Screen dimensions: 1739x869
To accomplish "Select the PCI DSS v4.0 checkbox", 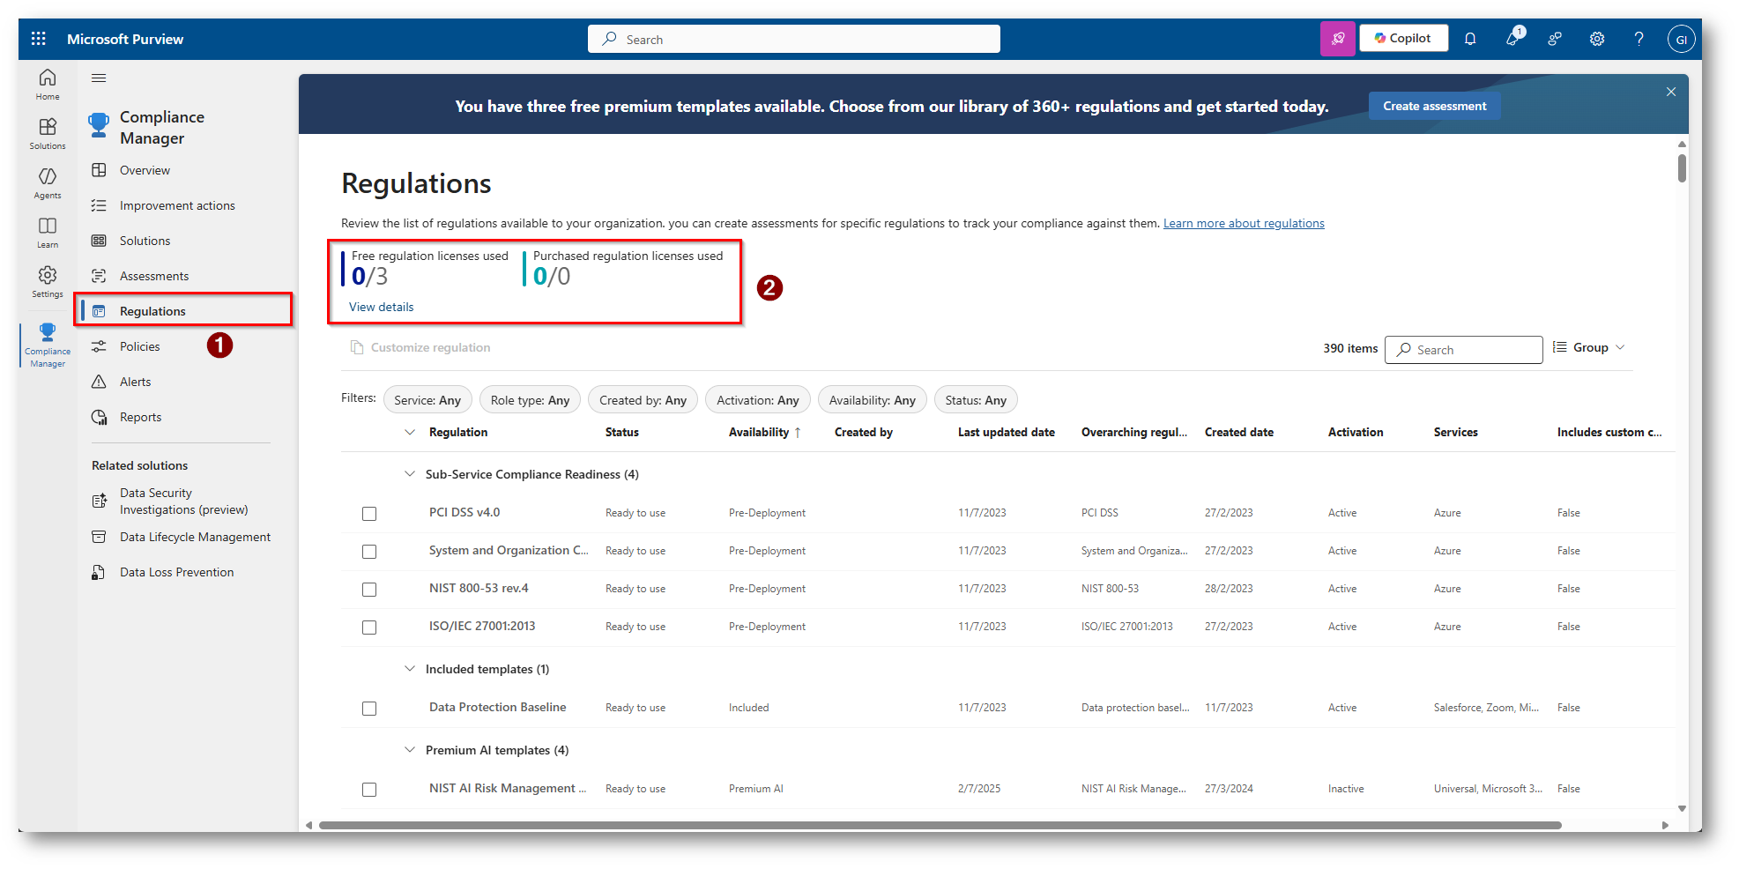I will click(x=369, y=514).
